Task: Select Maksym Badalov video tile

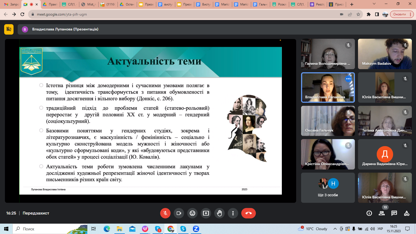Action: tap(385, 54)
